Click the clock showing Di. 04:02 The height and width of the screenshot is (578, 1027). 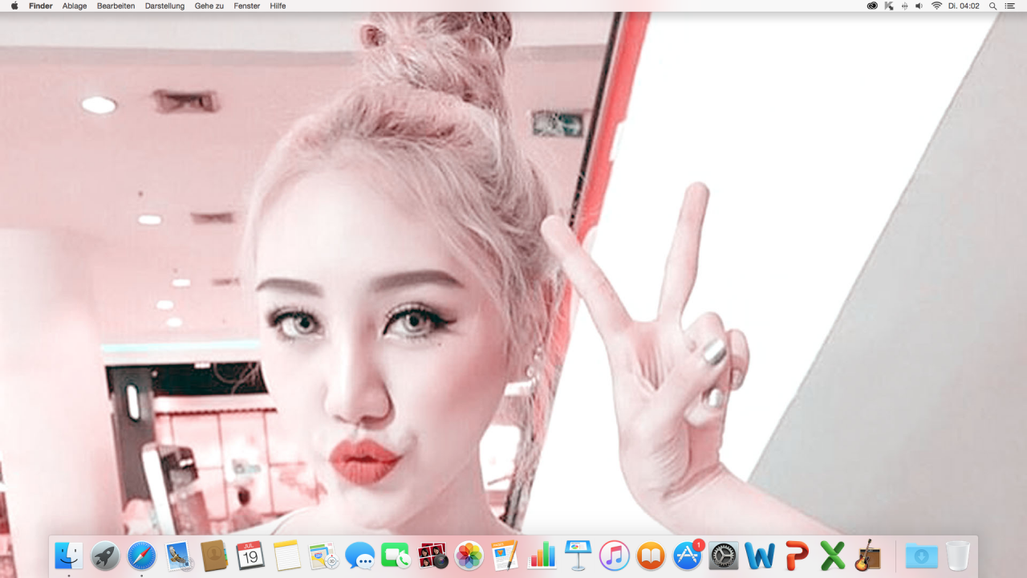tap(964, 6)
